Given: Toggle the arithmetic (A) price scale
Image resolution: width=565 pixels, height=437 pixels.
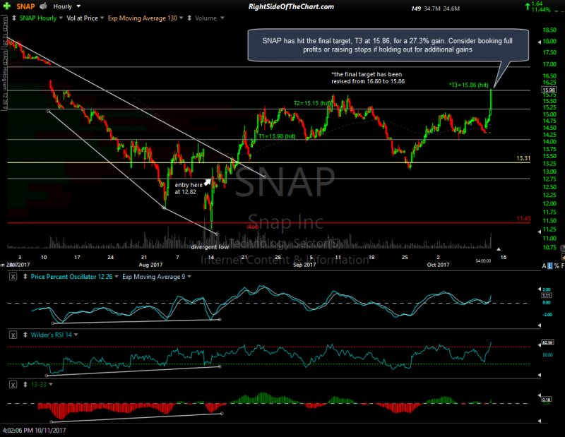Looking at the screenshot, I should pyautogui.click(x=544, y=265).
